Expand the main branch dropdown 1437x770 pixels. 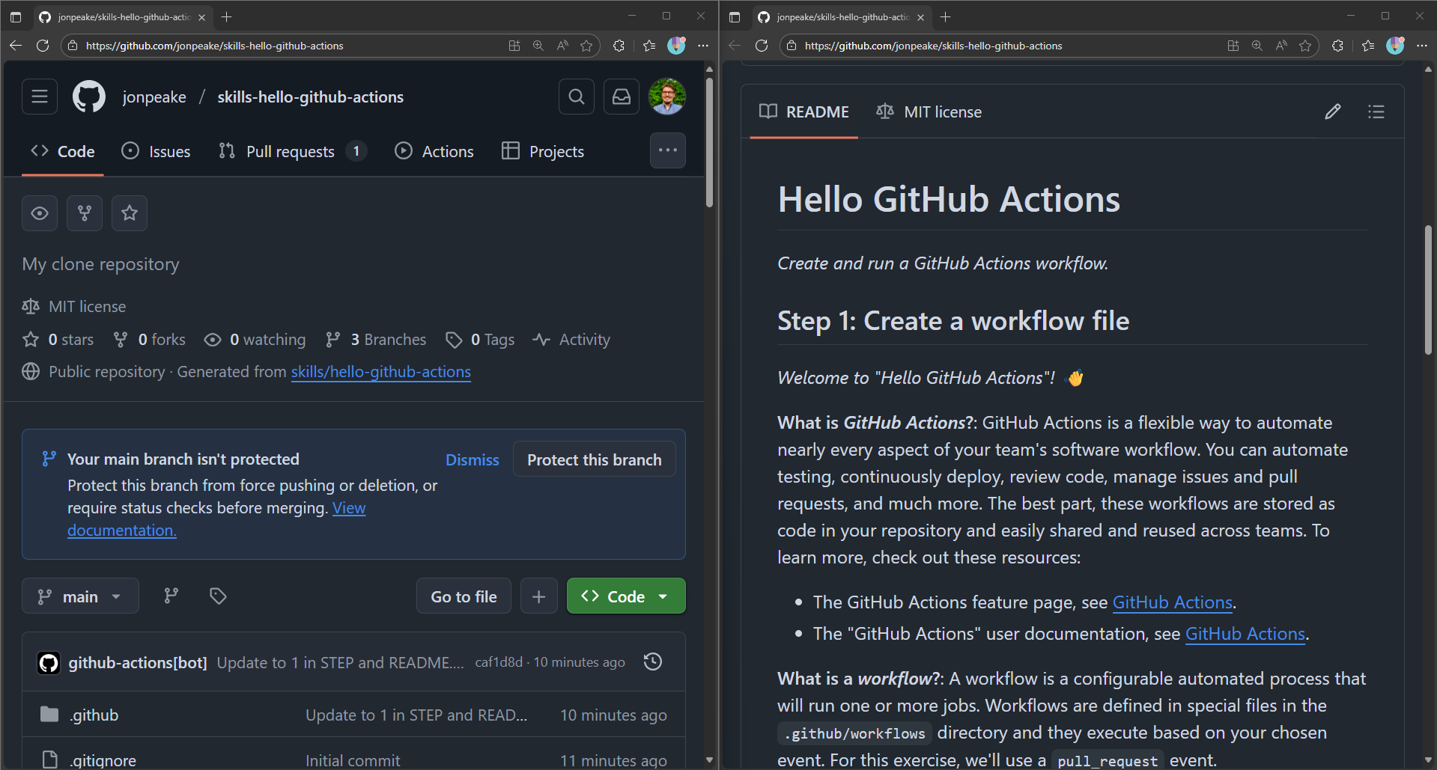point(80,596)
